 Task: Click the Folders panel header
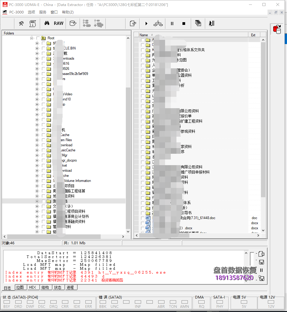tap(67, 33)
